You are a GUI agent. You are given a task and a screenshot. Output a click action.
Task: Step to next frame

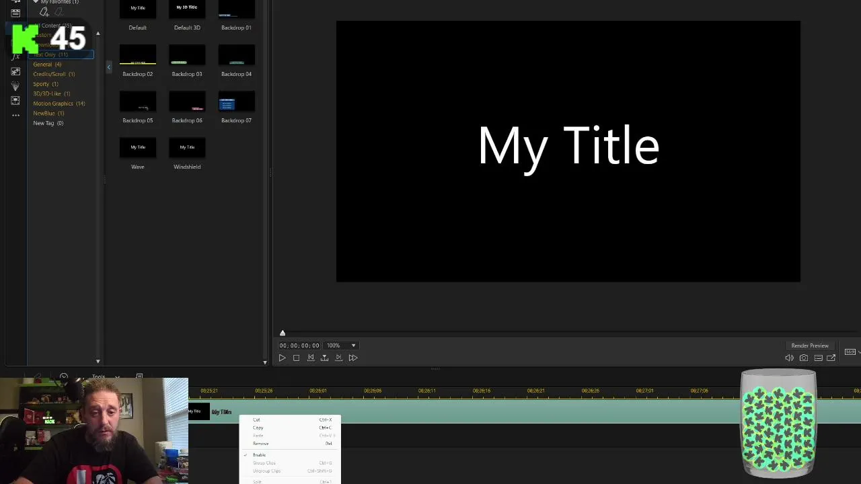tap(338, 358)
